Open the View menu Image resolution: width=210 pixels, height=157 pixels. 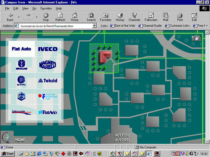25,8
